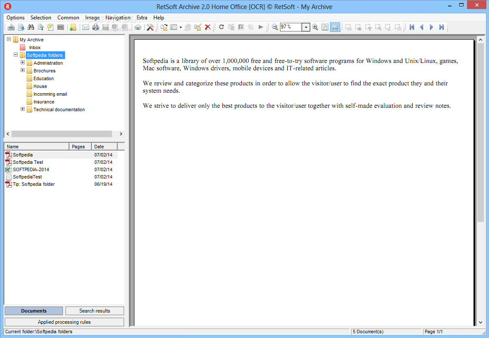
Task: Expand the Brochures folder
Action: click(22, 70)
